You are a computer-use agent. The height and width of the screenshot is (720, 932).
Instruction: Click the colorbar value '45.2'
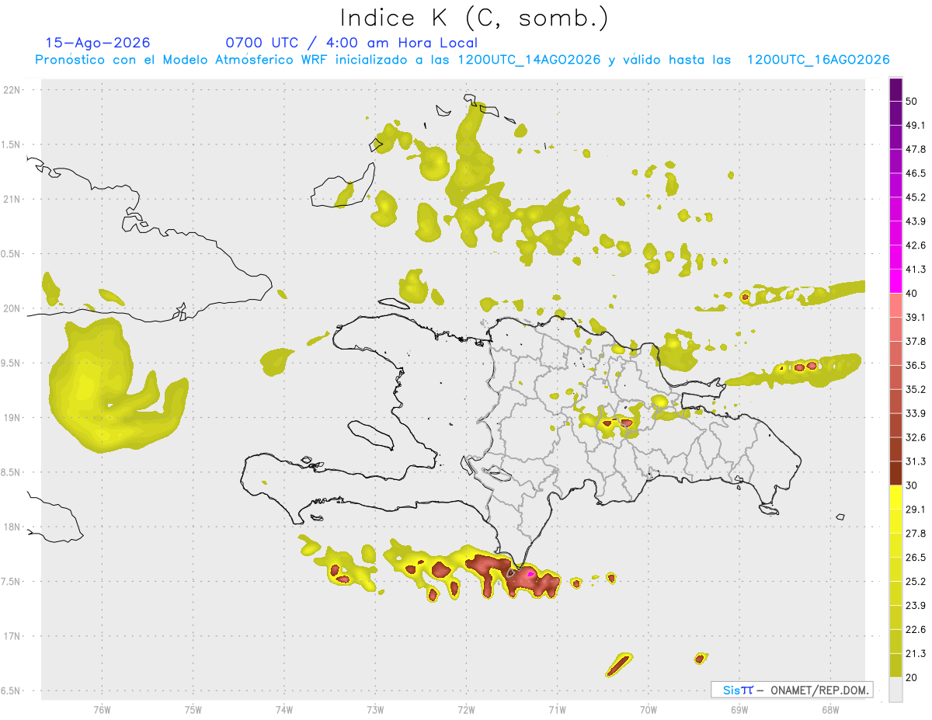coord(916,197)
